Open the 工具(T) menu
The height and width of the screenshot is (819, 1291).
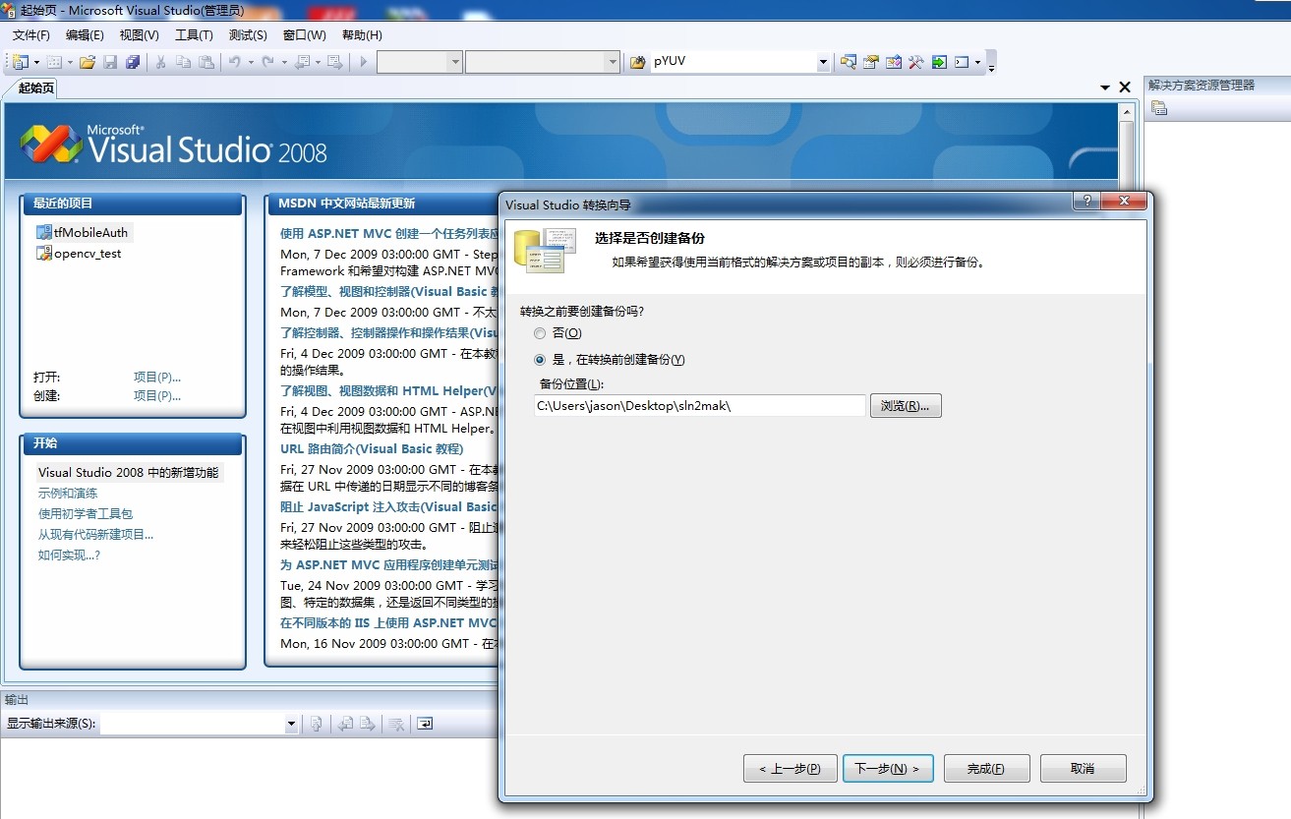(194, 35)
